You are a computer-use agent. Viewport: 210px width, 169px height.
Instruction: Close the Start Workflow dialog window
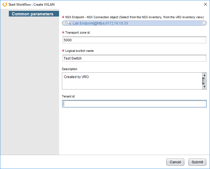(205, 4)
